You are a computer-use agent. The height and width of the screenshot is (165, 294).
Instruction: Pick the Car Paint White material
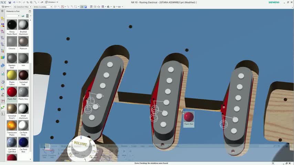(x=23, y=128)
